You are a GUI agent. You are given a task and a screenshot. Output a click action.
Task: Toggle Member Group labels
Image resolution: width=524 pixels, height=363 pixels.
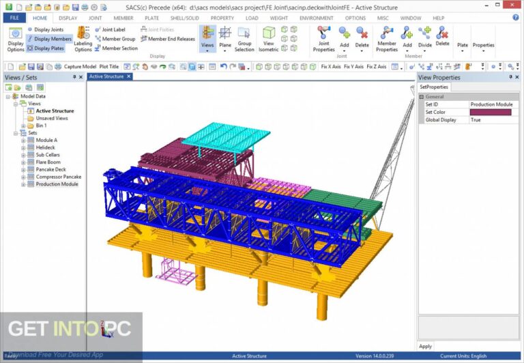(x=115, y=39)
